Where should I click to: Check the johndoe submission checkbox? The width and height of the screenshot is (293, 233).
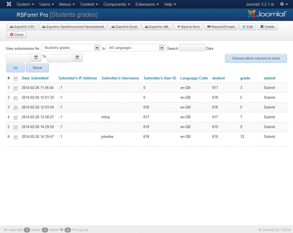point(16,137)
